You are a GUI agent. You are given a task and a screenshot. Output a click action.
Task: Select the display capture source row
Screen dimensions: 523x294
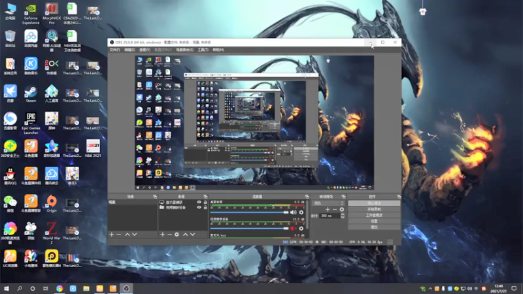(183, 203)
